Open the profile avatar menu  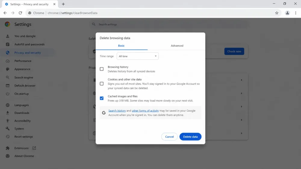click(x=287, y=13)
